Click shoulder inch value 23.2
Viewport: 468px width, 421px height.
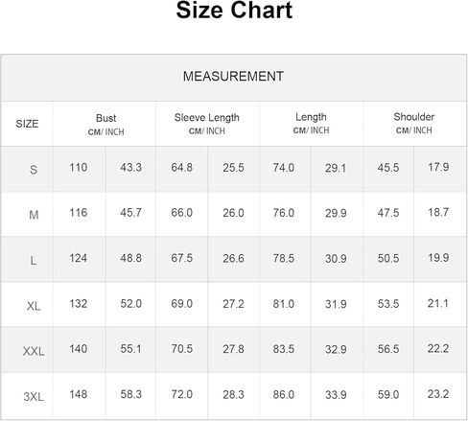438,394
